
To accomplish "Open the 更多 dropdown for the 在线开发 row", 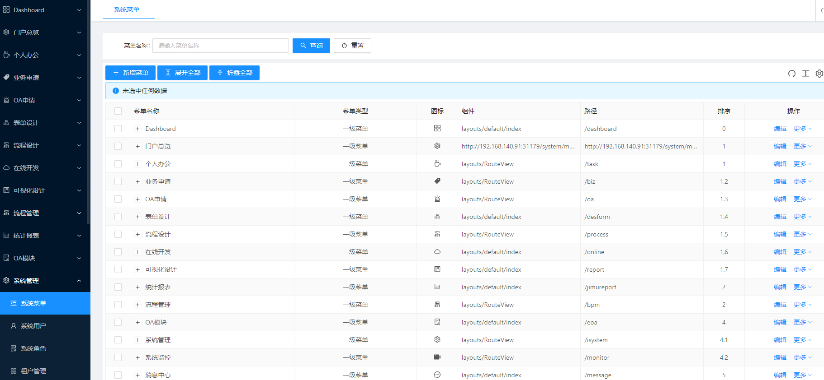I will point(803,252).
